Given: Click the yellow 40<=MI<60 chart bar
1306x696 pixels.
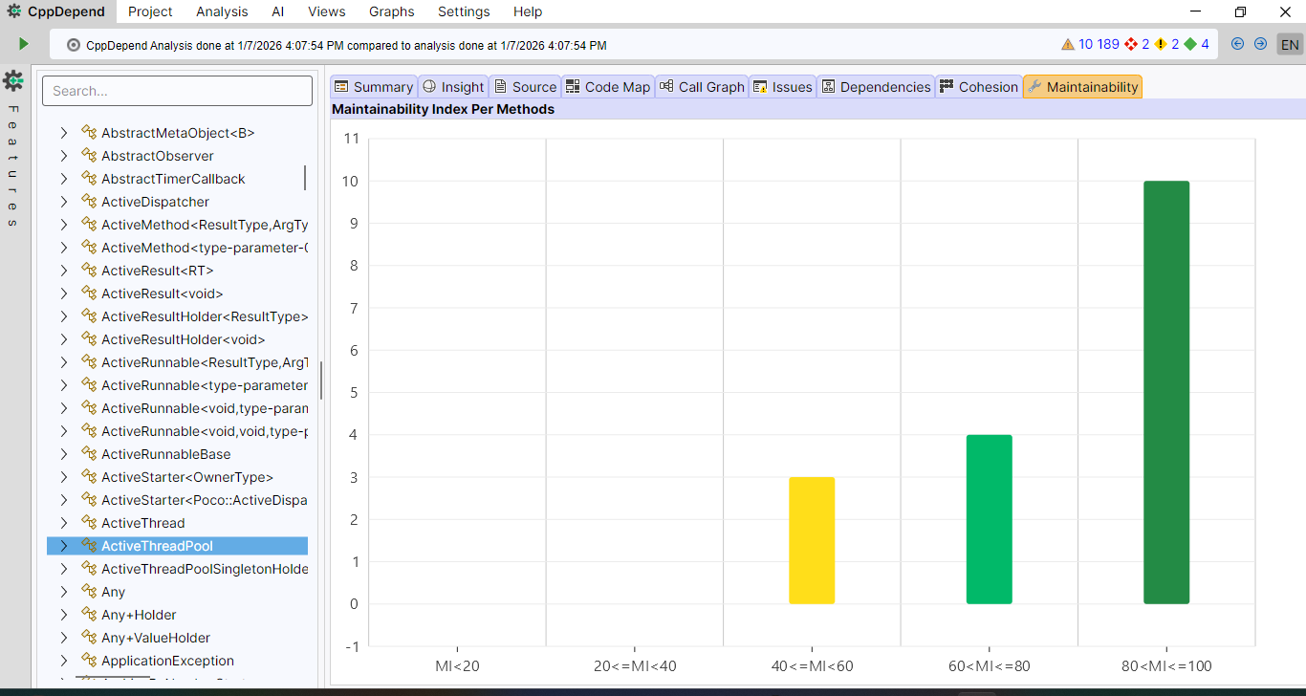Looking at the screenshot, I should click(812, 540).
